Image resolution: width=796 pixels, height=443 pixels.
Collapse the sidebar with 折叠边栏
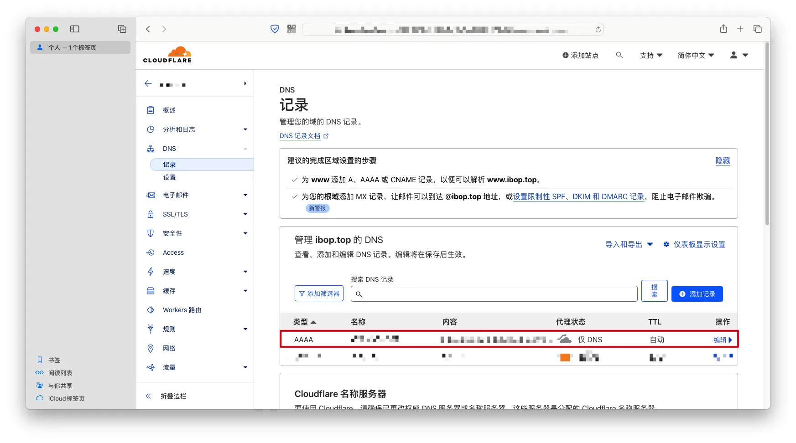click(166, 396)
